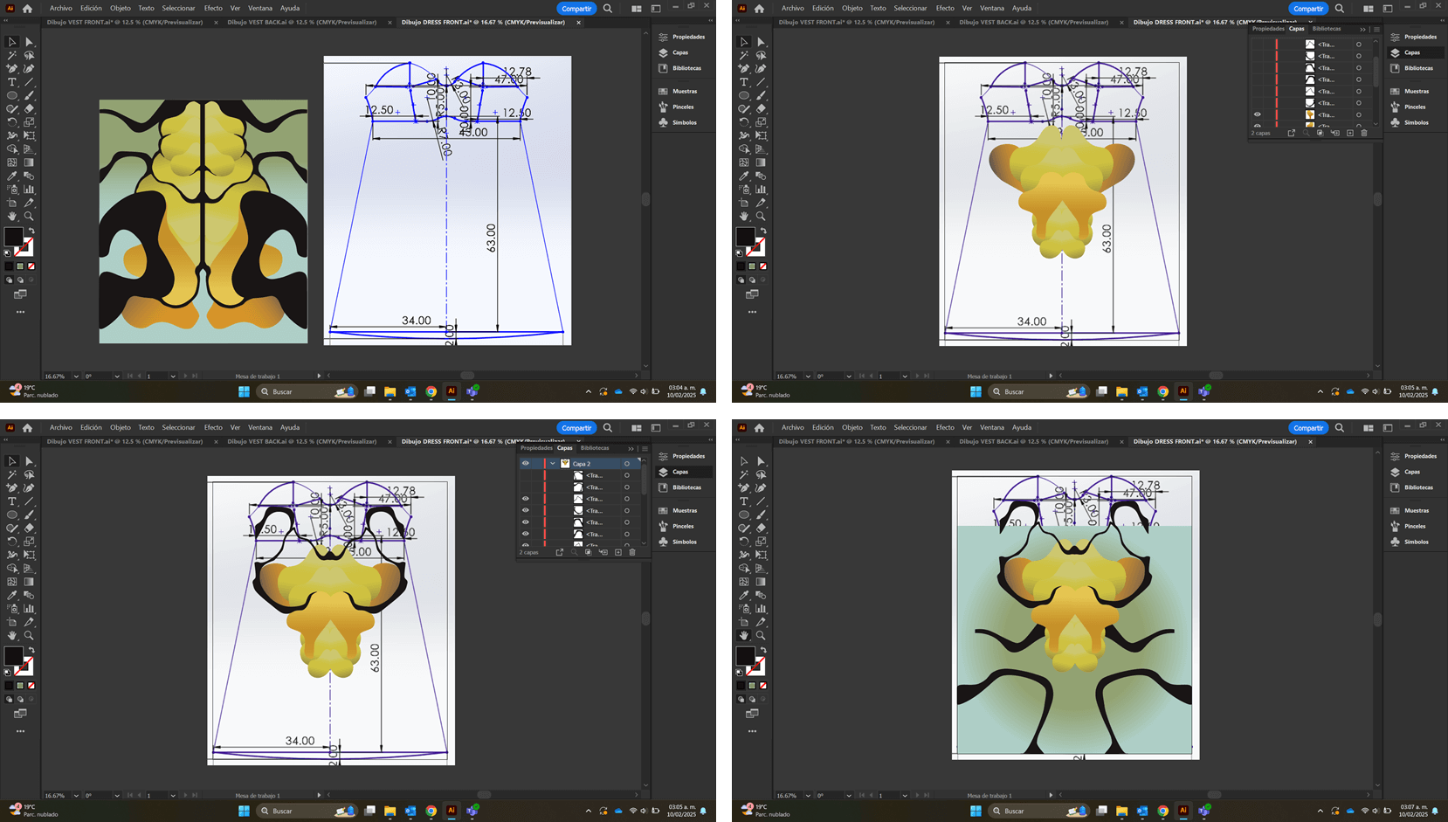Open Objeto menu in top-right window
The image size is (1448, 822).
pyautogui.click(x=852, y=9)
